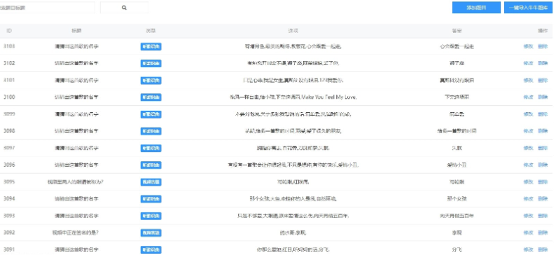Click the blue type tag in row 3092

tap(151, 233)
